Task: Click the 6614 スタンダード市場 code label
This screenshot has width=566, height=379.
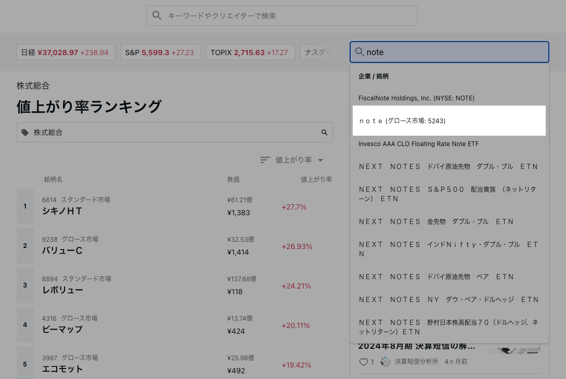Action: pos(76,200)
